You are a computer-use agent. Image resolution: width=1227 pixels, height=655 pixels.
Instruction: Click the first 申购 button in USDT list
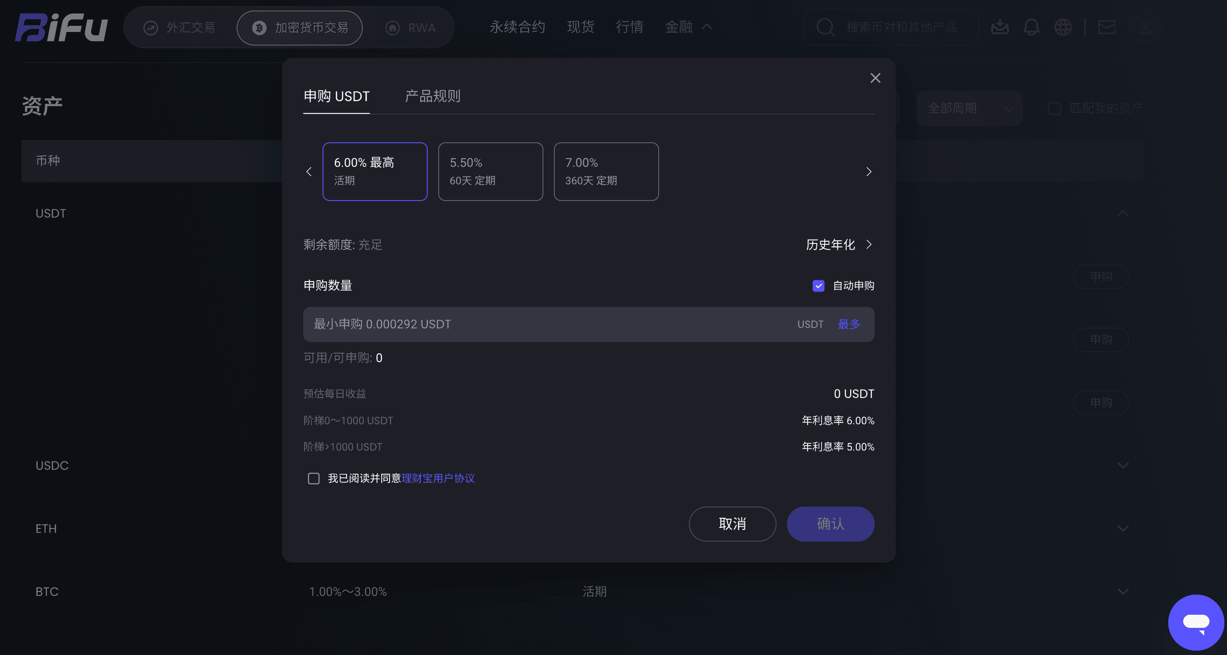tap(1101, 277)
